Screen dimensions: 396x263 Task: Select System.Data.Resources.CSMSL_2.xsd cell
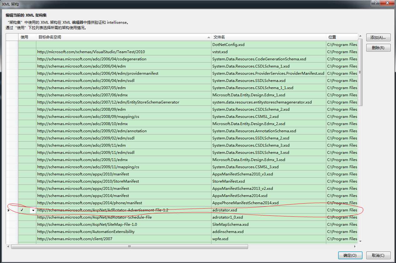click(x=269, y=117)
